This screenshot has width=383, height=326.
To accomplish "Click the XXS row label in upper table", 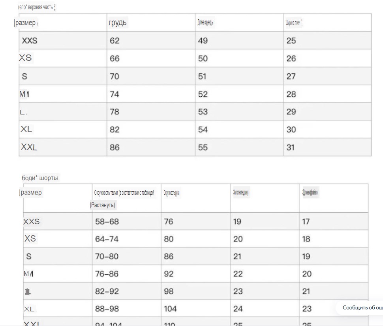I will click(x=30, y=41).
